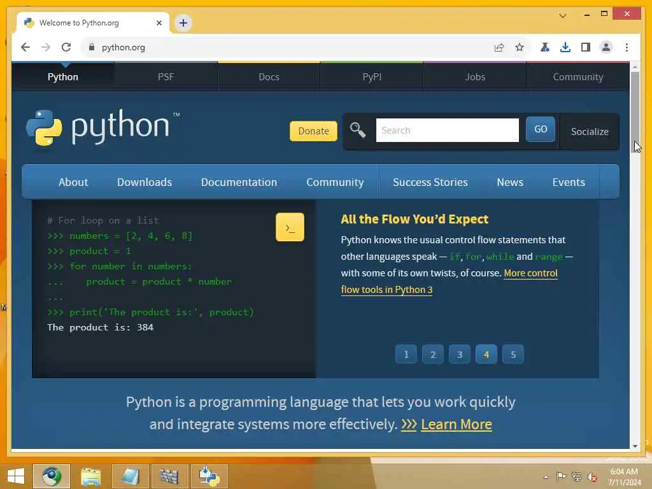Launch the interactive shell button
Screen dimensions: 652x489
pyautogui.click(x=290, y=227)
